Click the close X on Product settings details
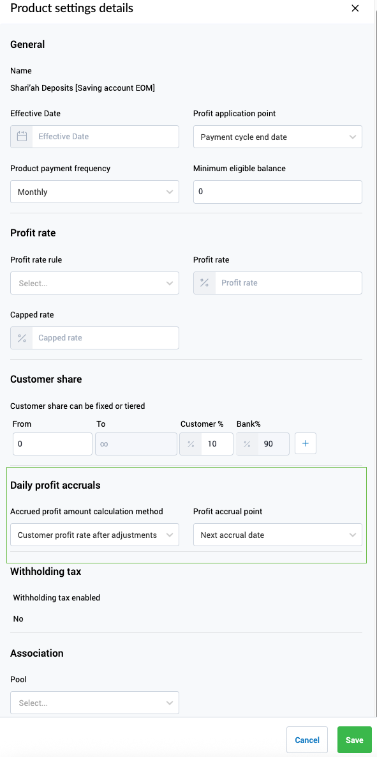Viewport: 377px width, 757px height. [x=355, y=8]
